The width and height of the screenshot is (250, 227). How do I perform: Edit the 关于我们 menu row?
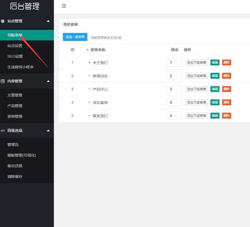click(x=215, y=62)
